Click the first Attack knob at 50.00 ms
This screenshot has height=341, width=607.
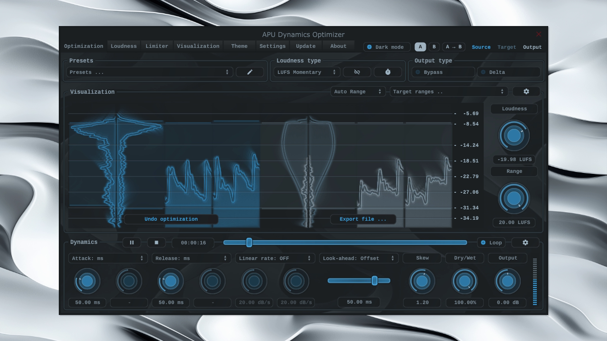[x=87, y=281]
